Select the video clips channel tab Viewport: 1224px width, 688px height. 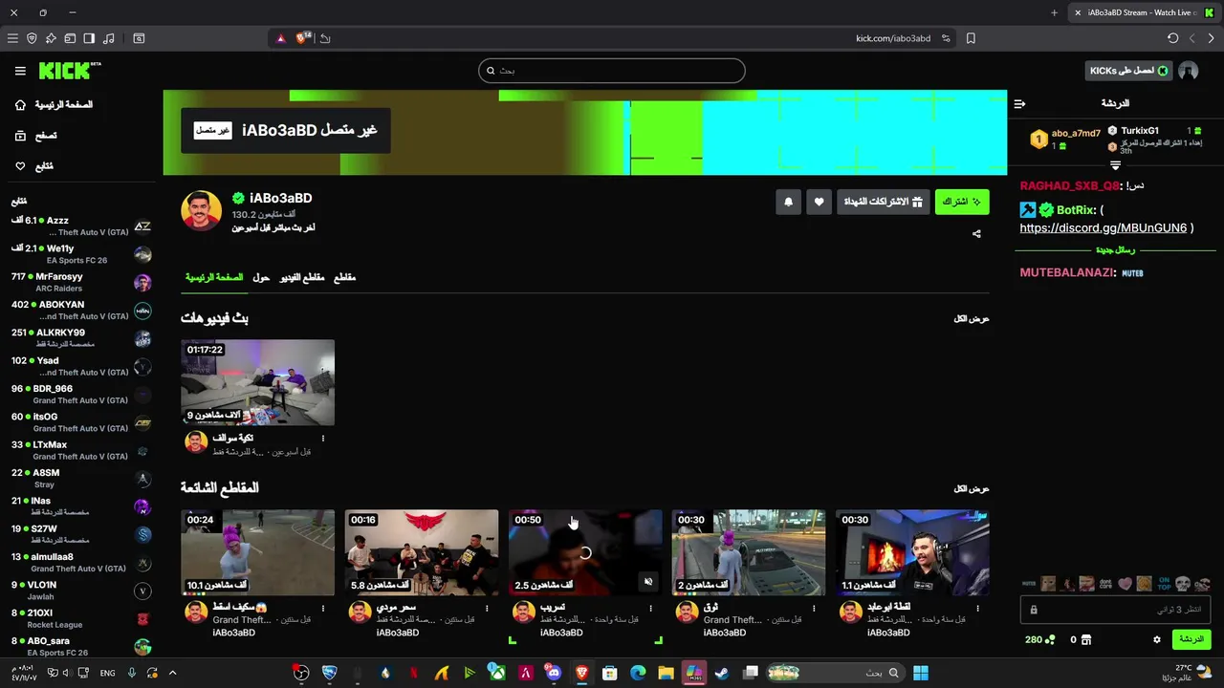[x=301, y=277]
